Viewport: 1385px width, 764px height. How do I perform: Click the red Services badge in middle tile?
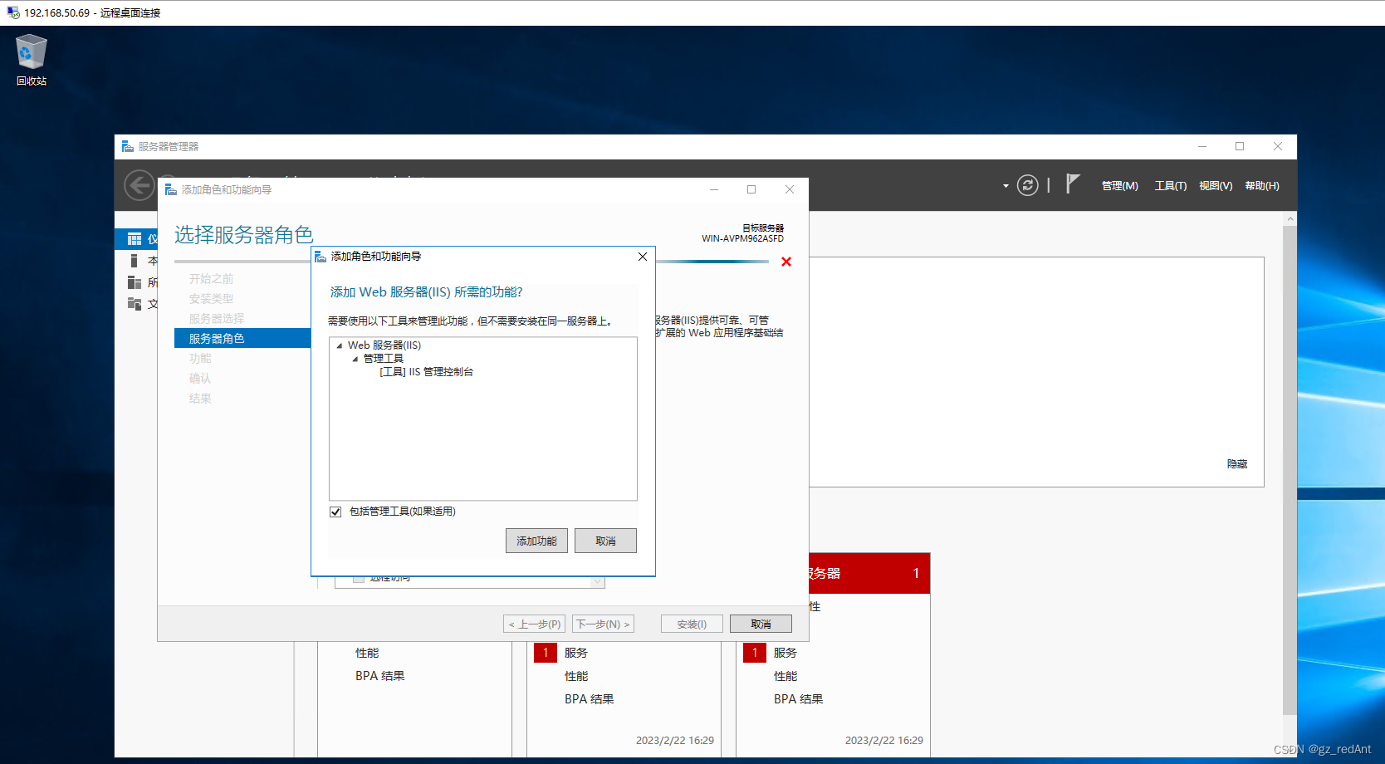[x=546, y=653]
